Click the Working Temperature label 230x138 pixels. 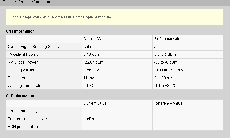click(x=27, y=86)
